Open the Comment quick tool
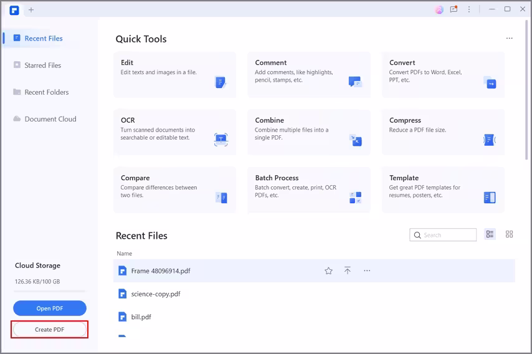Image resolution: width=532 pixels, height=354 pixels. (308, 74)
